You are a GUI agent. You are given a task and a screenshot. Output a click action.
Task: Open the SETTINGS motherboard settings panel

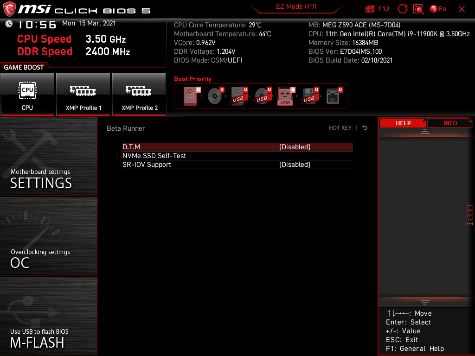click(48, 157)
